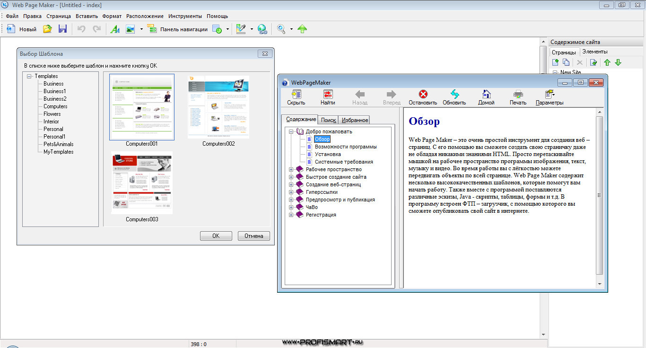Click duplicate page icon in site panel

tap(566, 62)
